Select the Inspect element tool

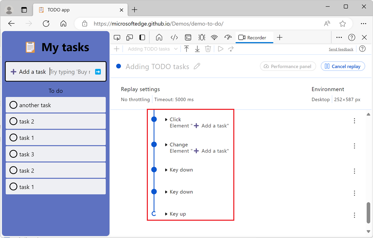pyautogui.click(x=117, y=37)
